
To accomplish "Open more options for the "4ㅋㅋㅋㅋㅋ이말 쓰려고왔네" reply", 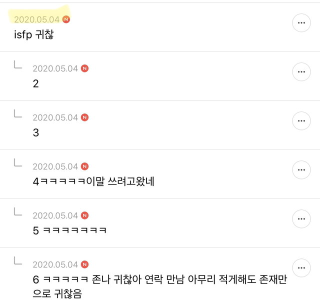I will [301, 170].
